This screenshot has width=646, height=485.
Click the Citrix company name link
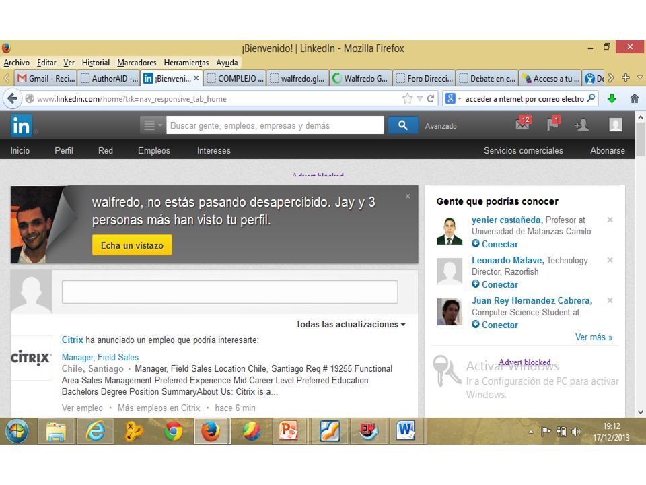point(72,339)
